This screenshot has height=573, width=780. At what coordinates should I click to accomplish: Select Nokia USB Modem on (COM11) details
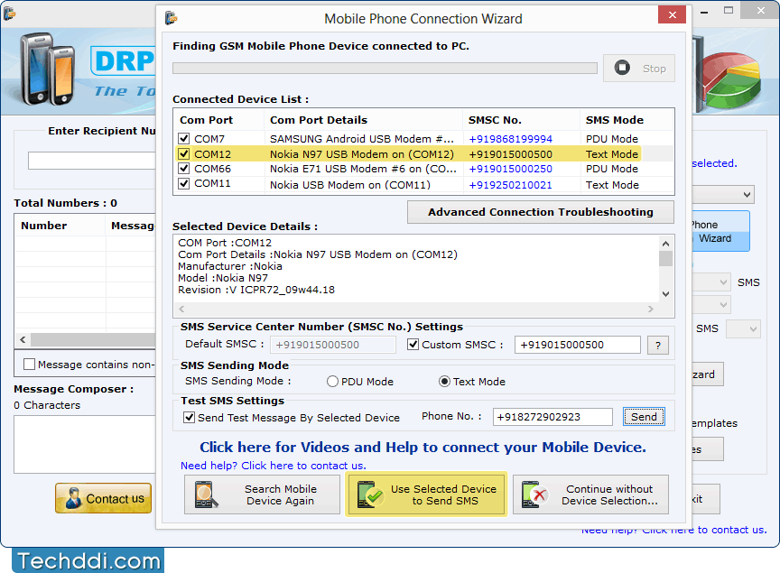click(350, 185)
